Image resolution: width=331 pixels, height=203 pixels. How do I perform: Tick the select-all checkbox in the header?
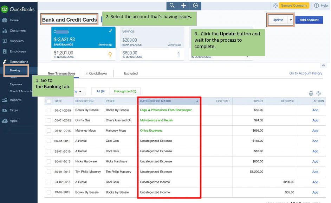(x=49, y=101)
